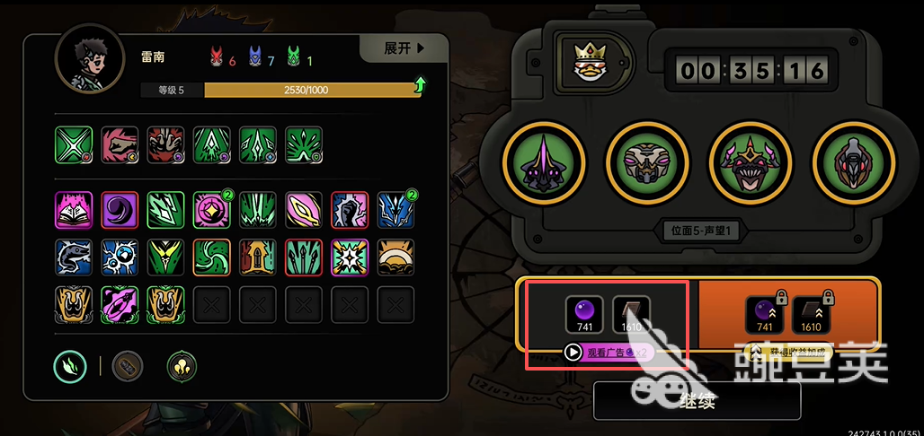Select the purple orb reward icon showing 741
The image size is (924, 436).
coord(584,314)
